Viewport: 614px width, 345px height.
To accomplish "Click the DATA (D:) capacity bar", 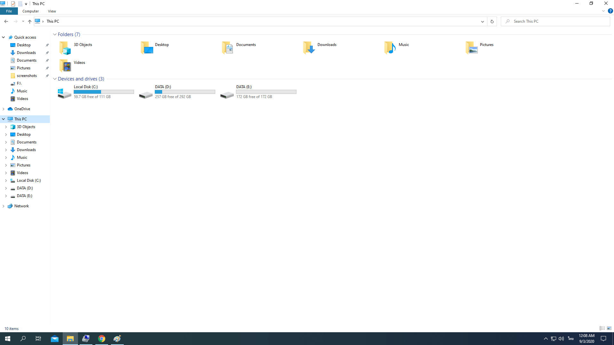I will [x=185, y=92].
